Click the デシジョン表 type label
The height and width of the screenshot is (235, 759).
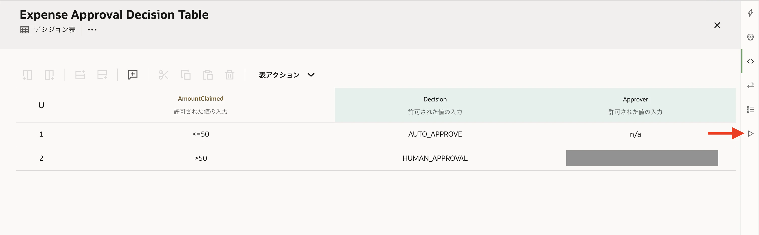pos(54,29)
